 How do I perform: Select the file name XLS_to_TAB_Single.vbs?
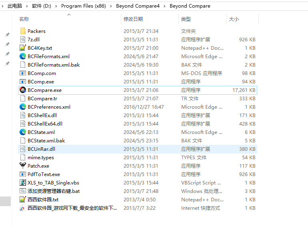pos(54,183)
